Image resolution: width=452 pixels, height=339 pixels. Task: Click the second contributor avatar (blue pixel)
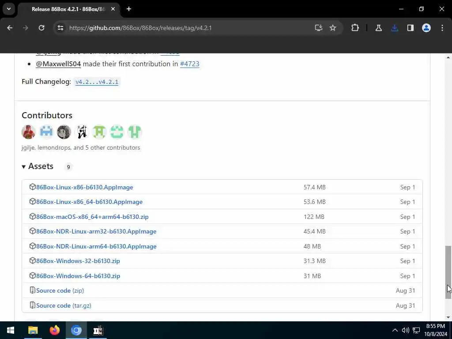tap(46, 132)
